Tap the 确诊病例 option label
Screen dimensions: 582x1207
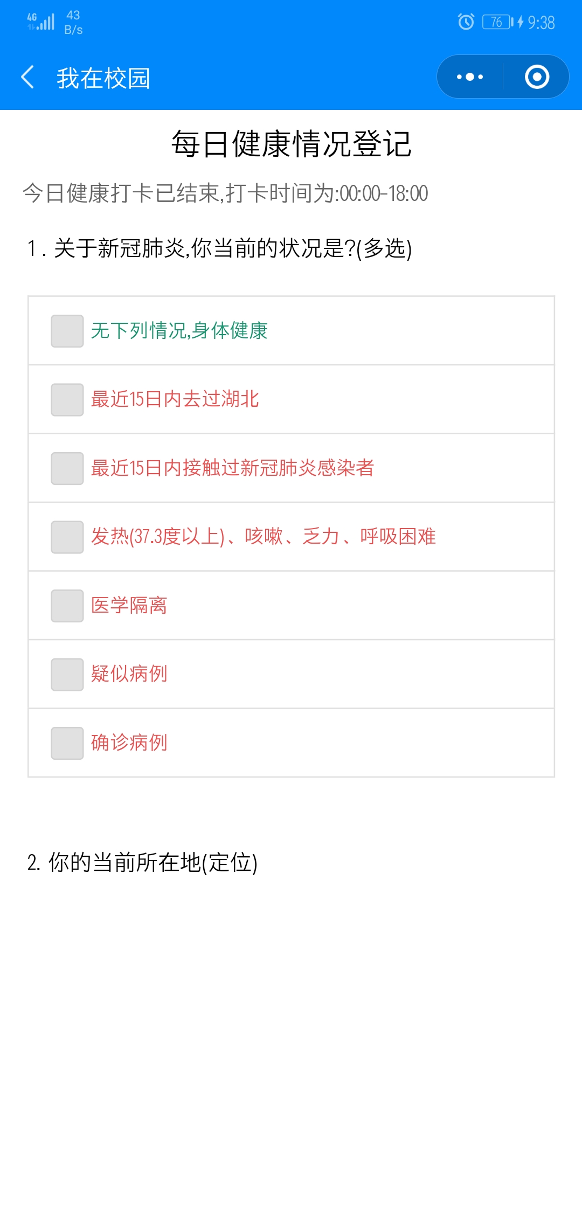tap(129, 743)
